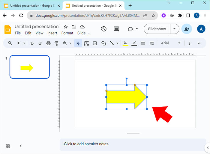
Task: Open the comments history icon
Action: point(116,29)
